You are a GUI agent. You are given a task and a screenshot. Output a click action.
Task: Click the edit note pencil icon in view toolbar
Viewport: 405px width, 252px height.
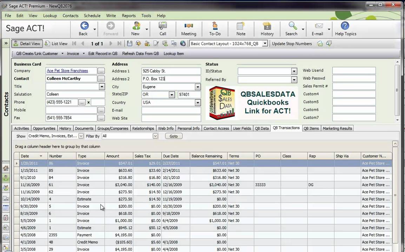[x=156, y=43]
